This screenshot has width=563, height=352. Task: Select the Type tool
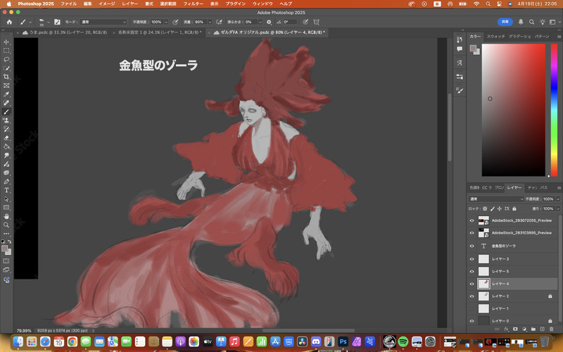click(7, 190)
